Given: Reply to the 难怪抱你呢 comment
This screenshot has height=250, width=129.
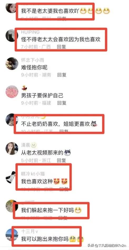Looking at the screenshot, I should [62, 75].
